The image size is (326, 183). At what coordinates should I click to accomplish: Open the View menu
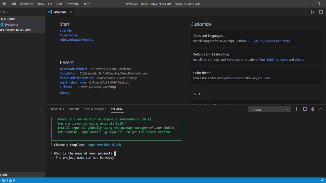click(40, 4)
